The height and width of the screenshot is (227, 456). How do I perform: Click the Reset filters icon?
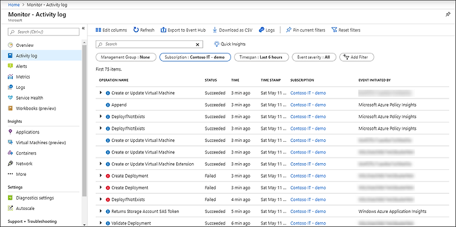coord(334,30)
